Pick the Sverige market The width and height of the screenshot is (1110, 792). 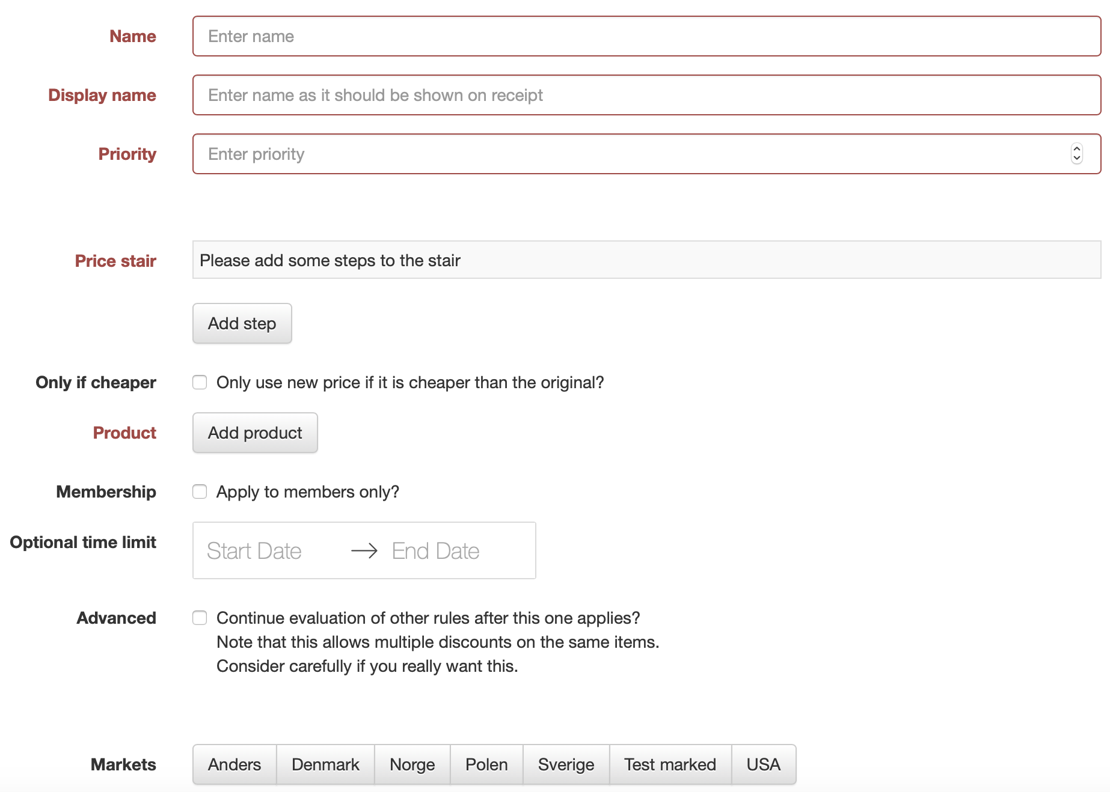point(566,764)
